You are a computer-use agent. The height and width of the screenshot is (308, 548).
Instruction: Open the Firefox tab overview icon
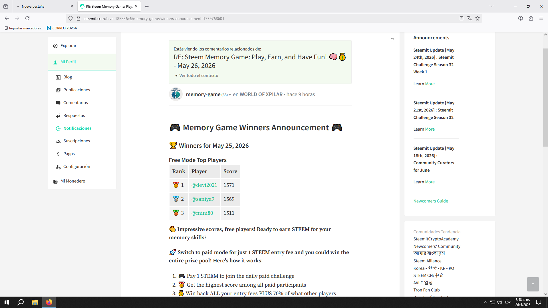coord(6,6)
